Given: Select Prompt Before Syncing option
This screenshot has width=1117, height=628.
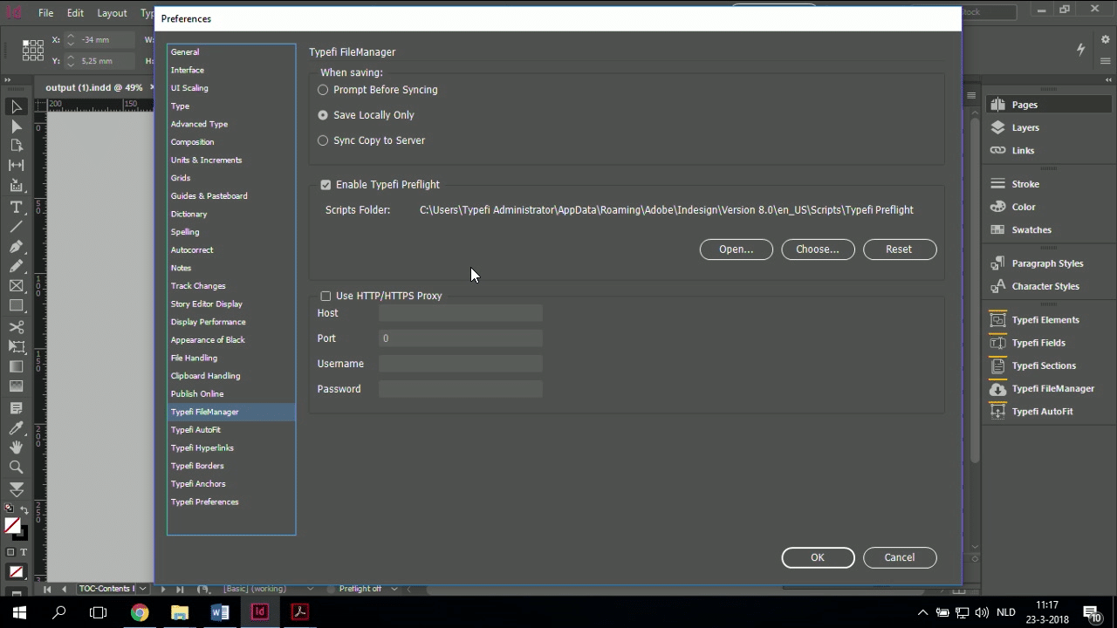Looking at the screenshot, I should (323, 90).
